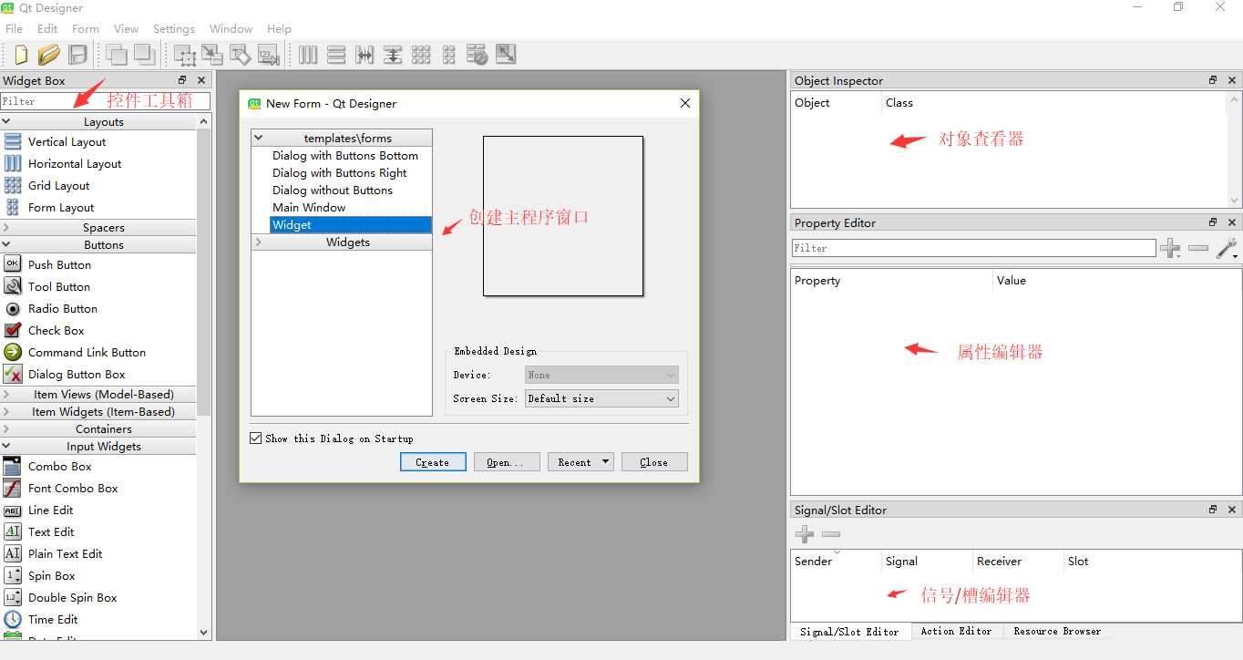This screenshot has height=660, width=1243.
Task: Collapse the Input Widgets category
Action: [7, 446]
